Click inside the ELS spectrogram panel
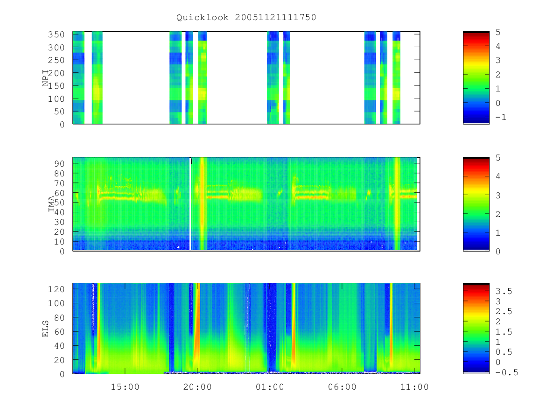The image size is (560, 420). 246,329
